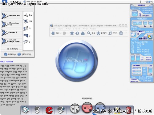Open the 편집 (Edit) menu in IE
The height and width of the screenshot is (115, 154).
(61, 29)
